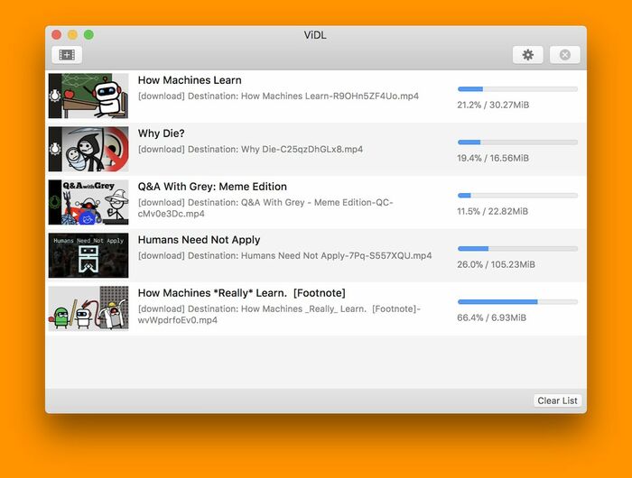Click the cancel downloads X button

click(564, 55)
